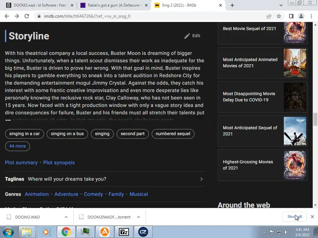This screenshot has width=318, height=238.
Task: Go back to the previous page
Action: pyautogui.click(x=7, y=16)
